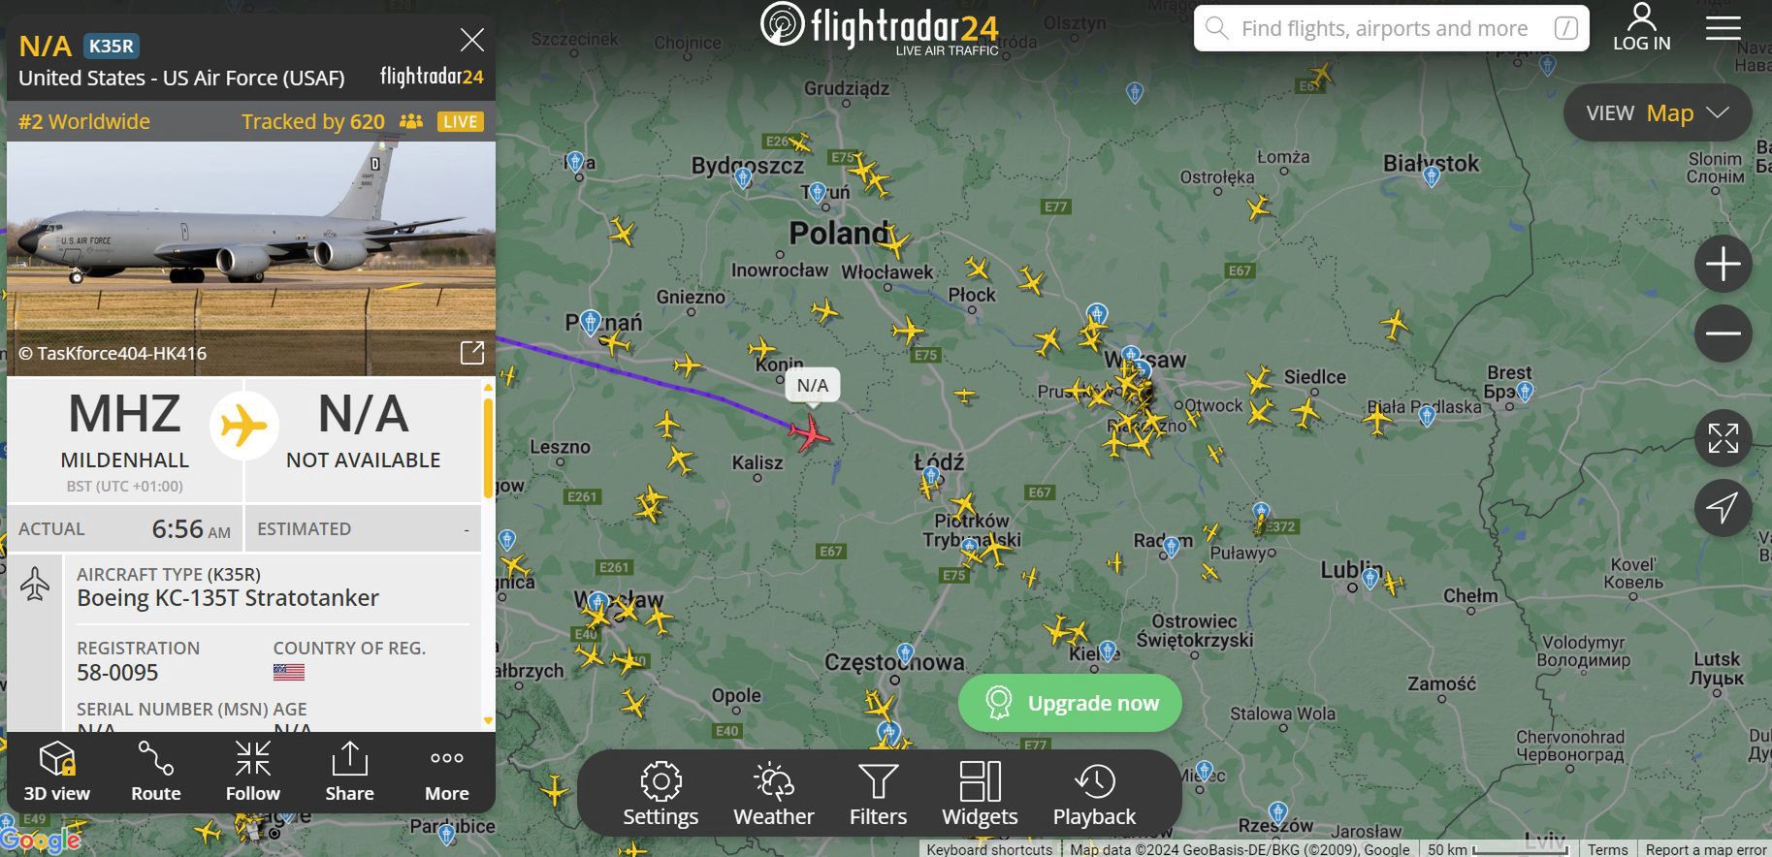
Task: Toggle Follow mode for the aircraft
Action: coord(252,772)
